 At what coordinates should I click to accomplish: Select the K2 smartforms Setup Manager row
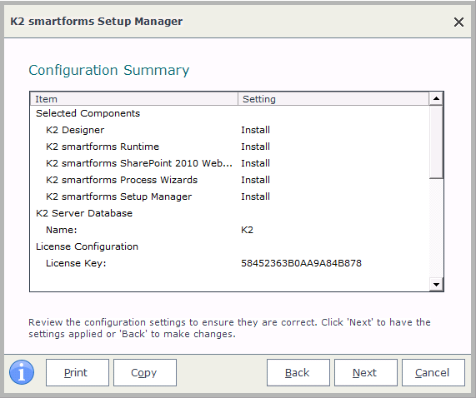[230, 197]
